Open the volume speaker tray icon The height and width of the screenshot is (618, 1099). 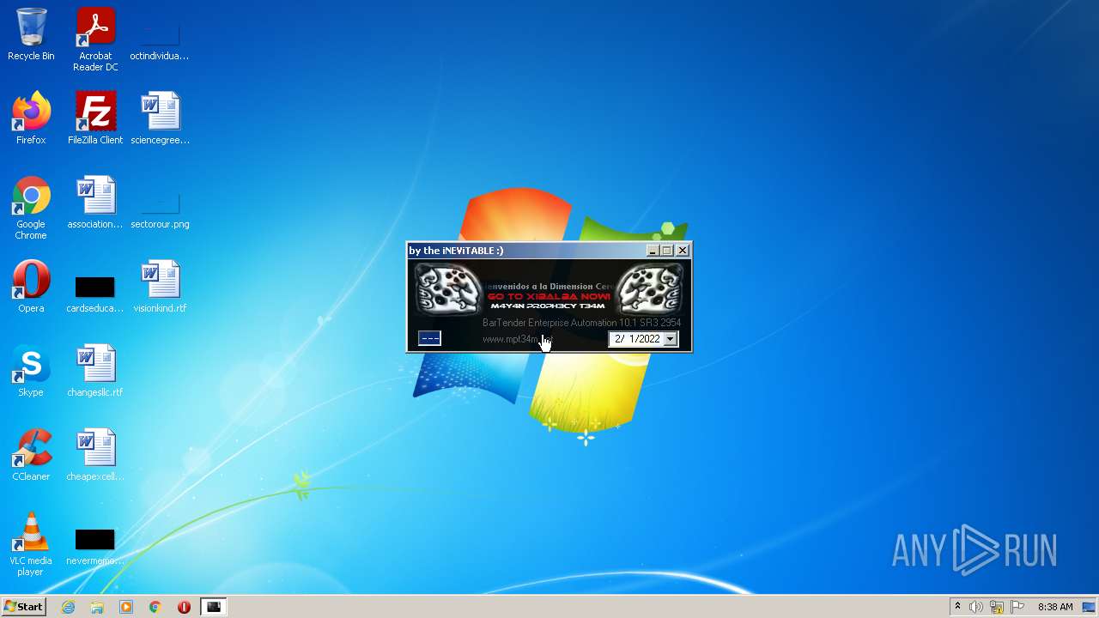coord(976,607)
